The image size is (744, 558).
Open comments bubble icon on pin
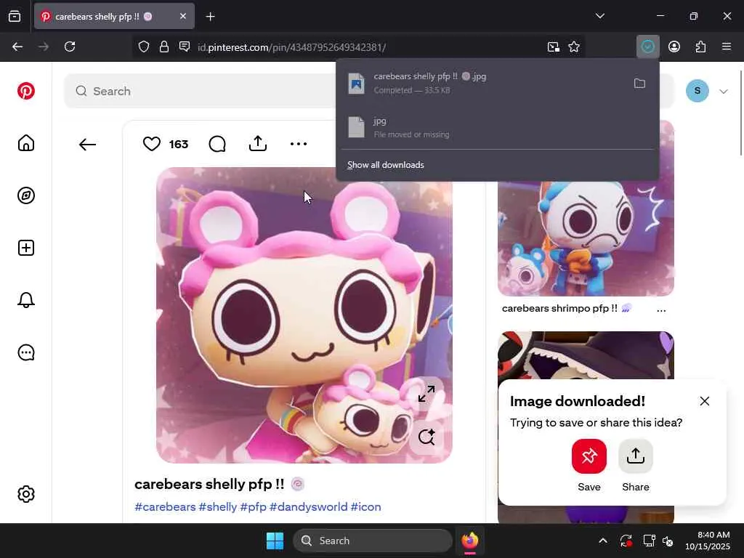[217, 144]
